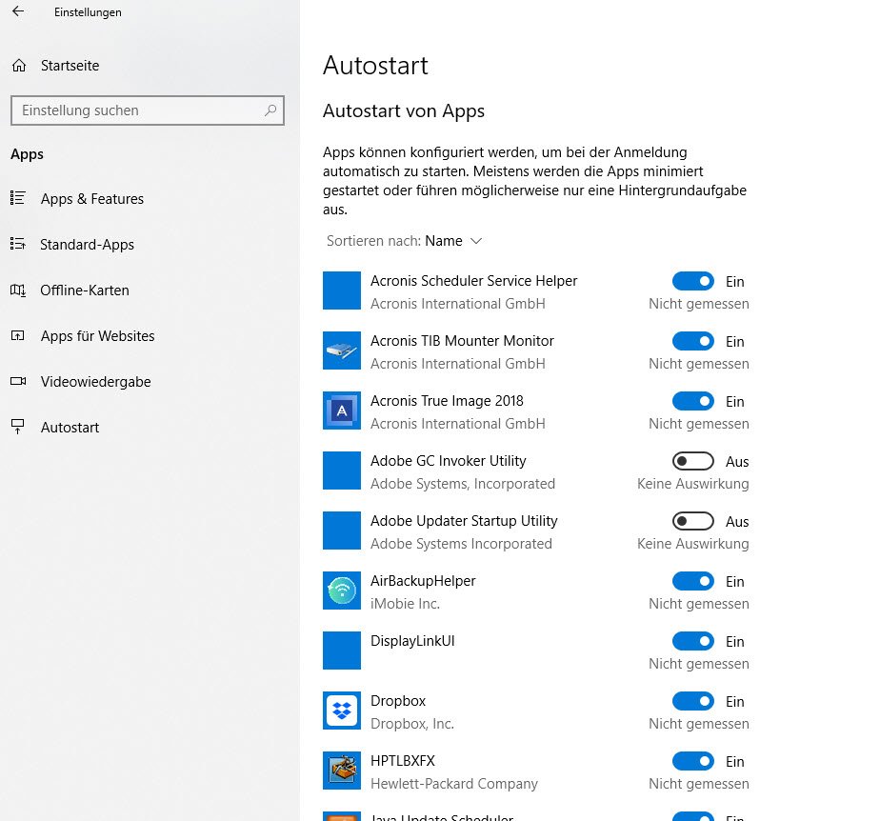Click Keine Auswirkung under Adobe Updater
Screen dimensions: 880x821
point(693,544)
